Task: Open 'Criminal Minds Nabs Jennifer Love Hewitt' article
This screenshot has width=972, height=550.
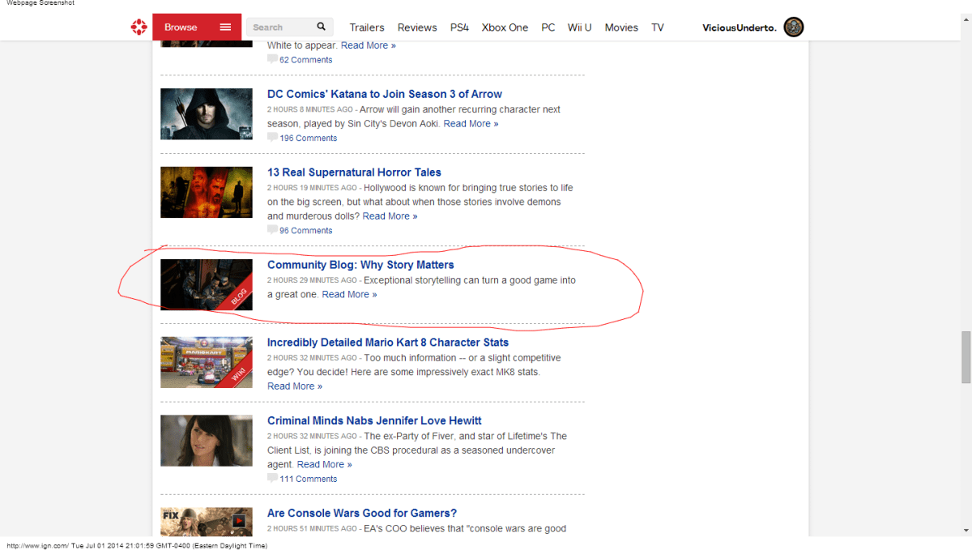Action: click(x=374, y=420)
